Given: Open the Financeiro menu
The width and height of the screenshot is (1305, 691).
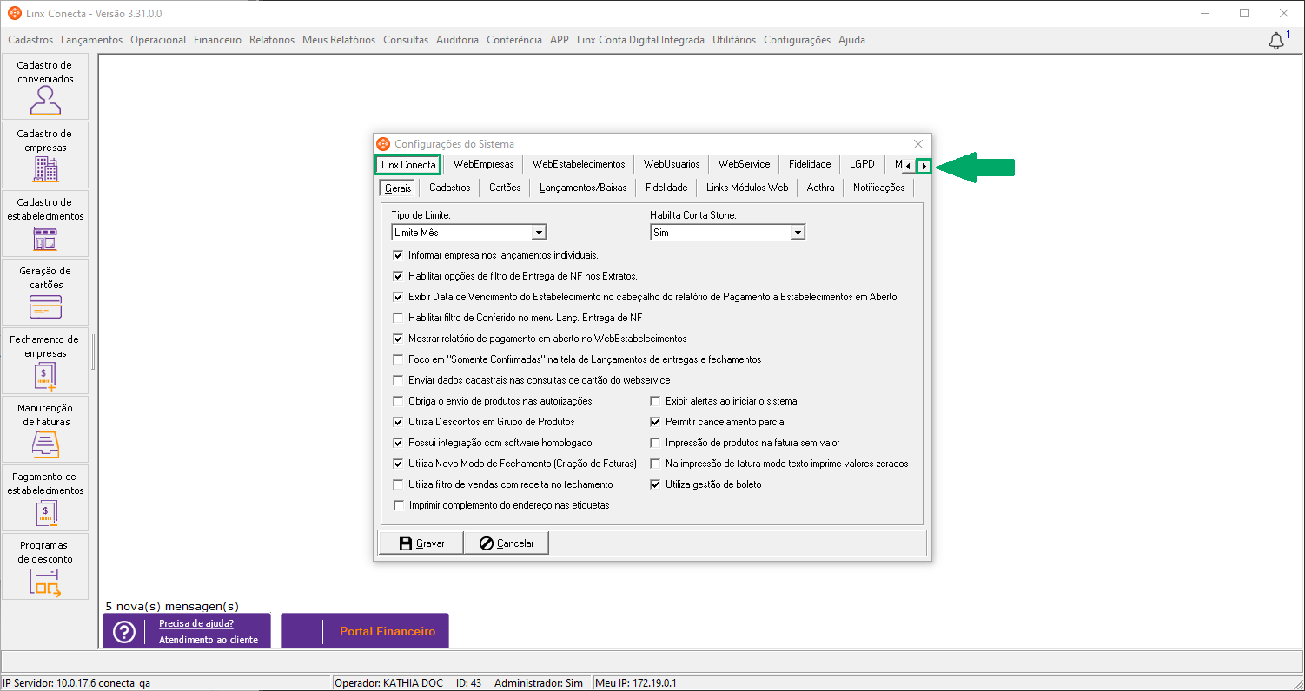Looking at the screenshot, I should click(218, 40).
